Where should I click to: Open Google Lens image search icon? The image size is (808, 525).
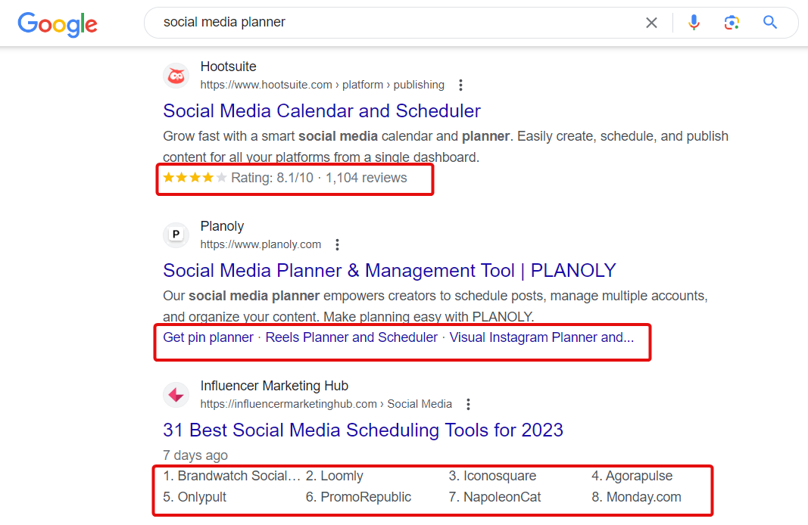(732, 22)
